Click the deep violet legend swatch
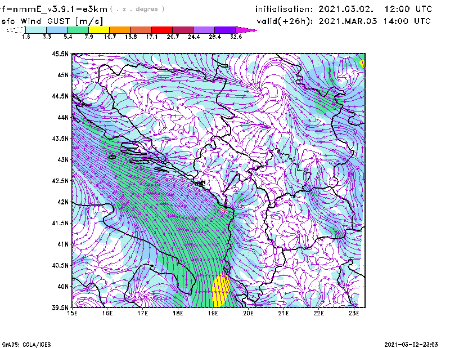Image resolution: width=450 pixels, height=348 pixels. point(225,30)
